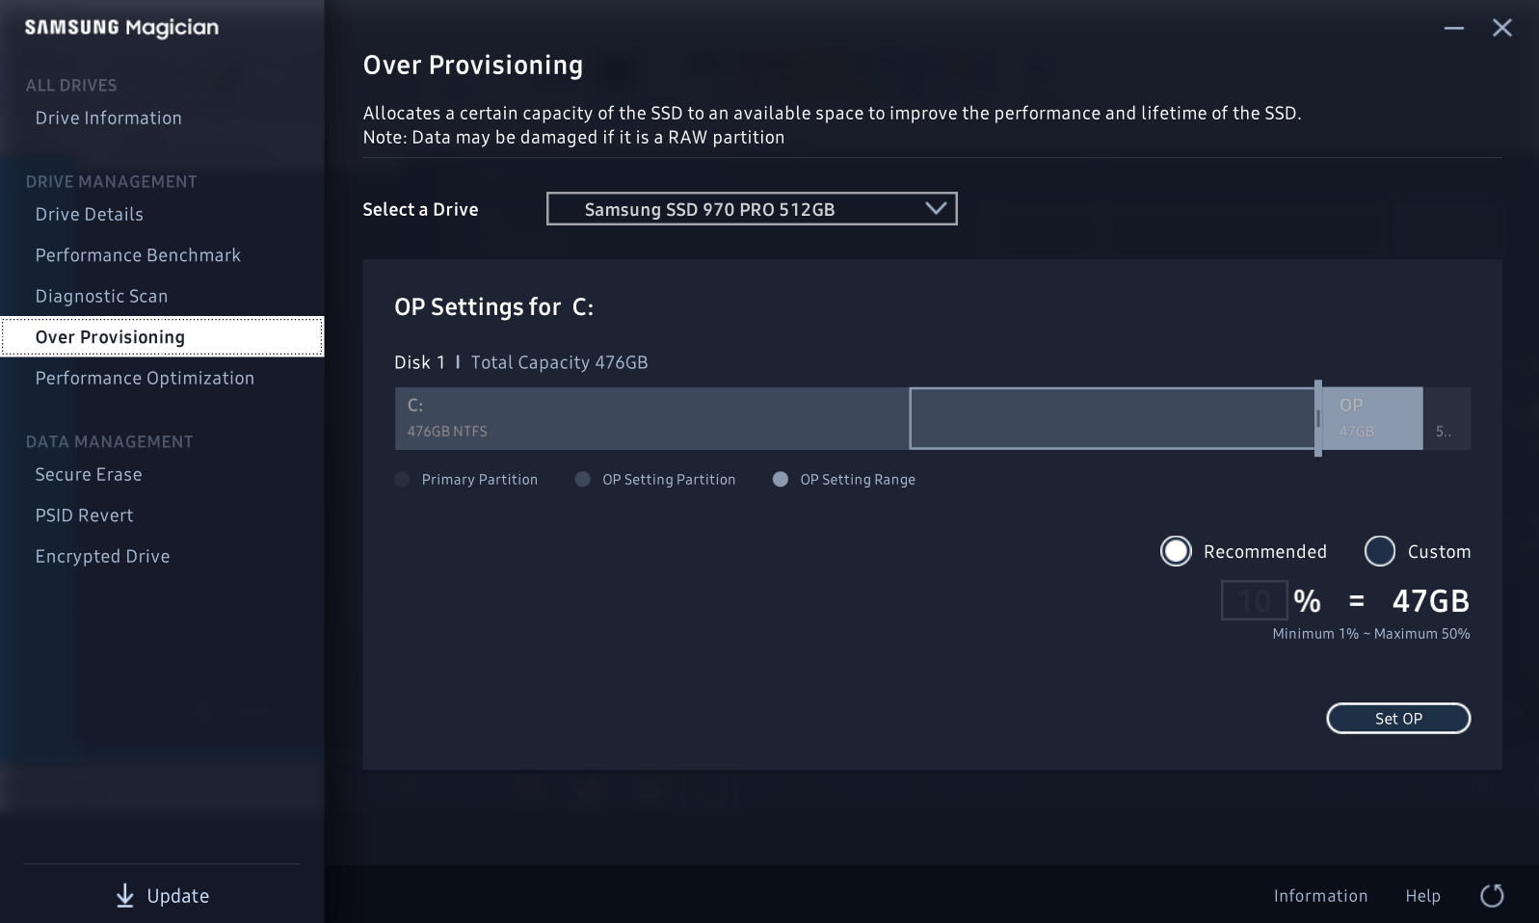The height and width of the screenshot is (923, 1539).
Task: Click the OP range slider handle
Action: [x=1317, y=418]
